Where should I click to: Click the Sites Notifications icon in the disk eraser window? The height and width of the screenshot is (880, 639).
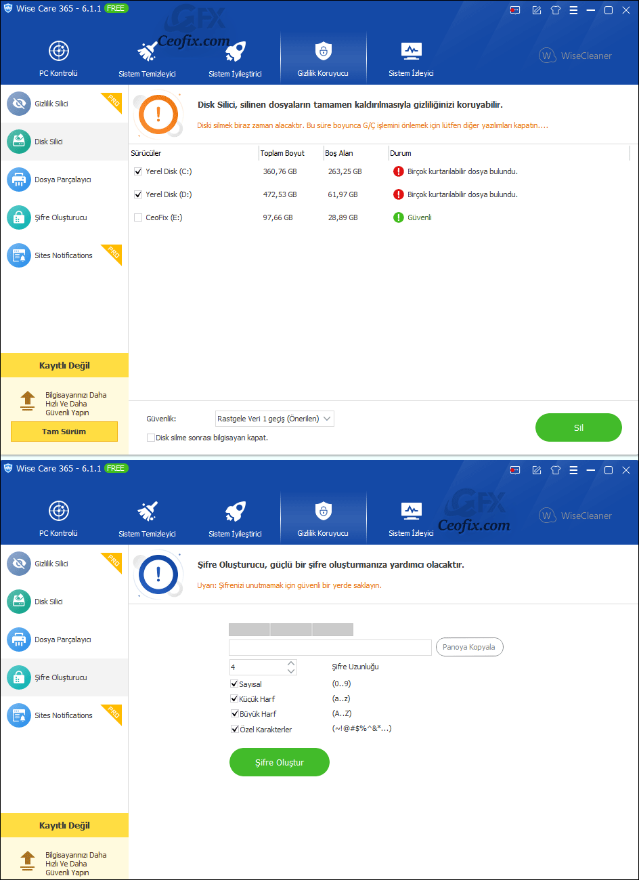[x=19, y=255]
